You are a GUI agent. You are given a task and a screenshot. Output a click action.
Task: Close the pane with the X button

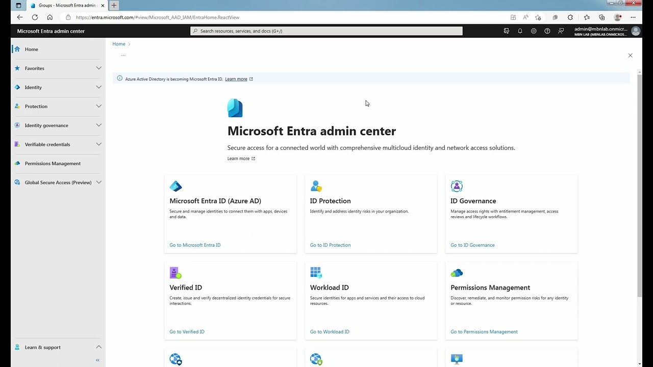click(x=630, y=56)
